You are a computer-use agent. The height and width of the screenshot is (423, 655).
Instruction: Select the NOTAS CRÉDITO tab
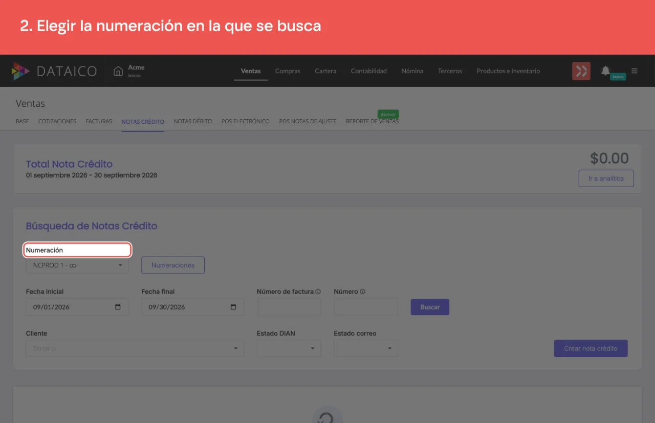click(x=143, y=122)
